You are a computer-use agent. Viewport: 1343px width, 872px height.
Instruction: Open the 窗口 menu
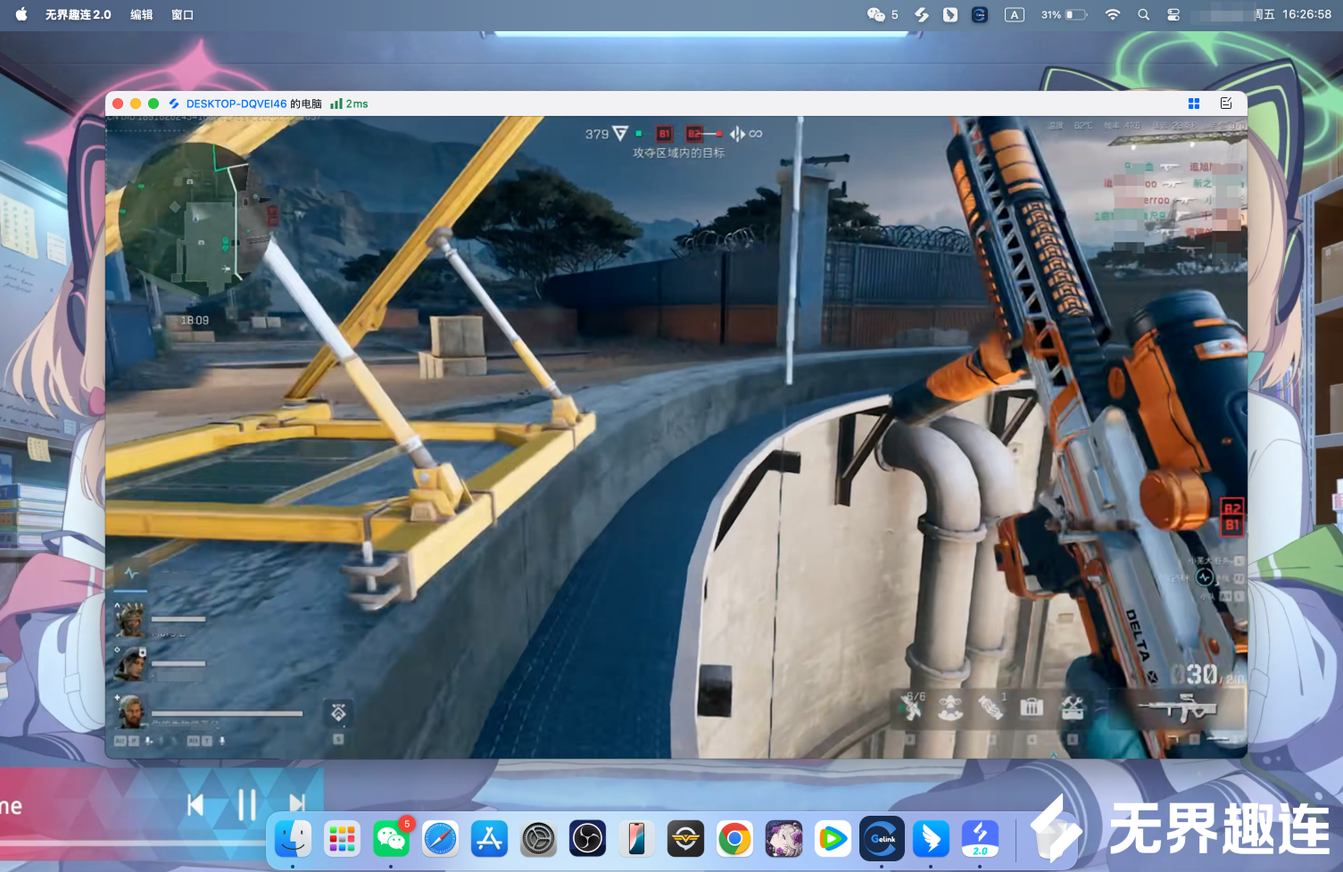pos(182,14)
